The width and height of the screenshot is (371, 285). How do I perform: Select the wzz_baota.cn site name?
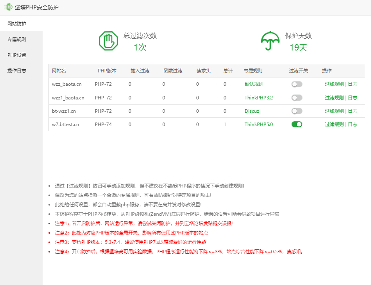67,84
